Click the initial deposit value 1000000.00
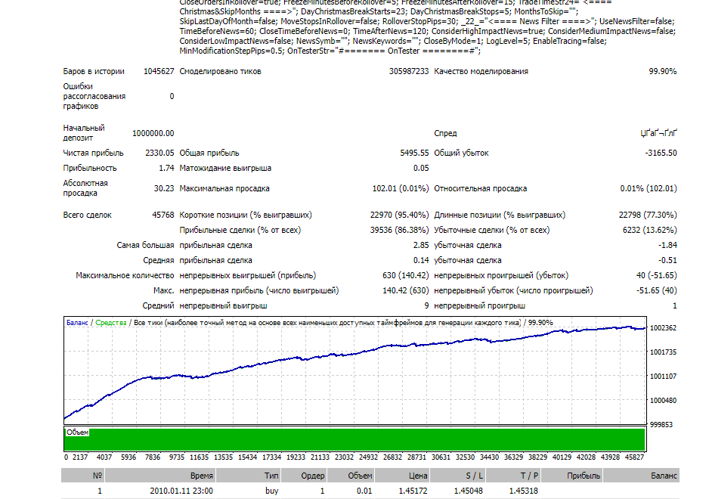 [x=153, y=133]
